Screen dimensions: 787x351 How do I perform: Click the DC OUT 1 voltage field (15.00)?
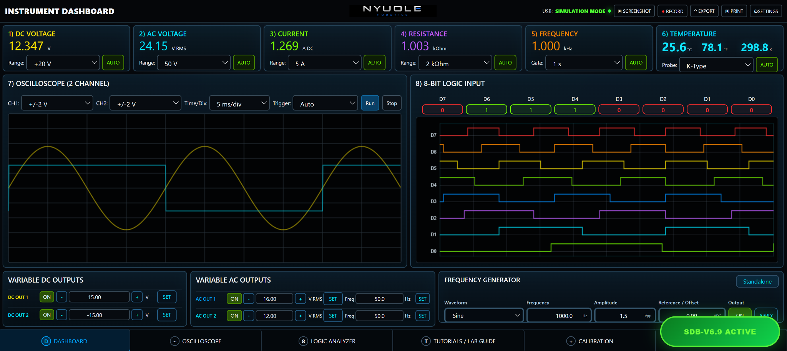(99, 297)
